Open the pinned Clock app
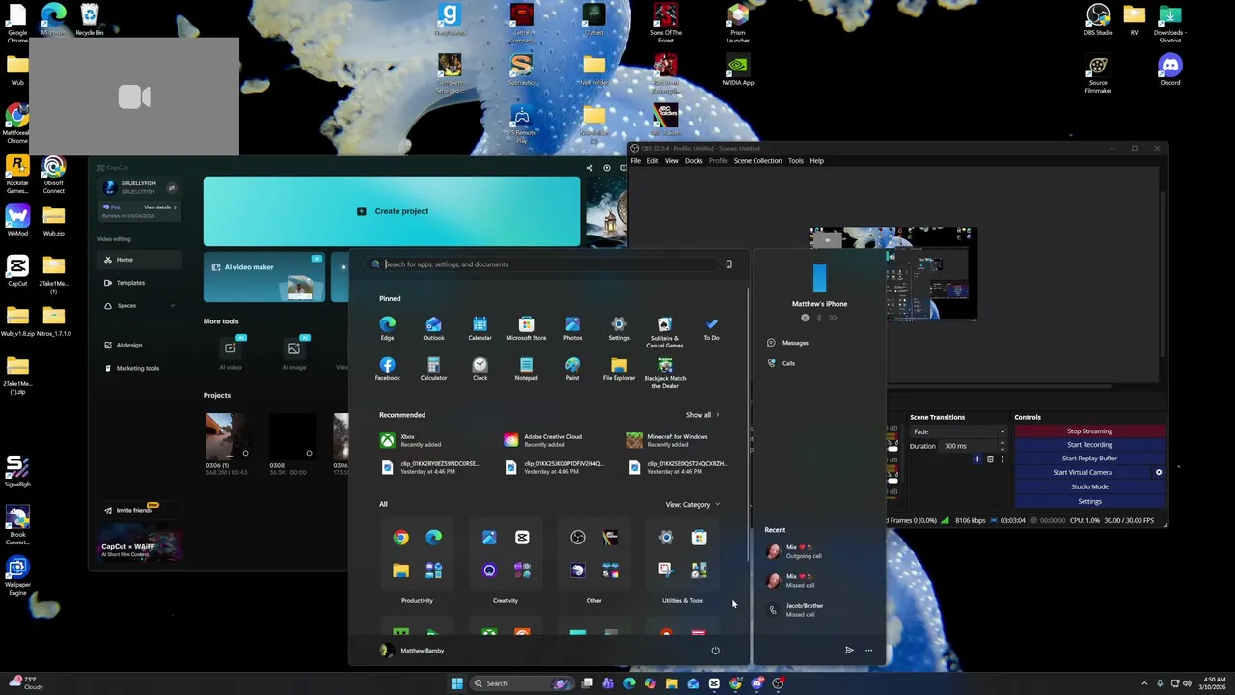 [480, 369]
